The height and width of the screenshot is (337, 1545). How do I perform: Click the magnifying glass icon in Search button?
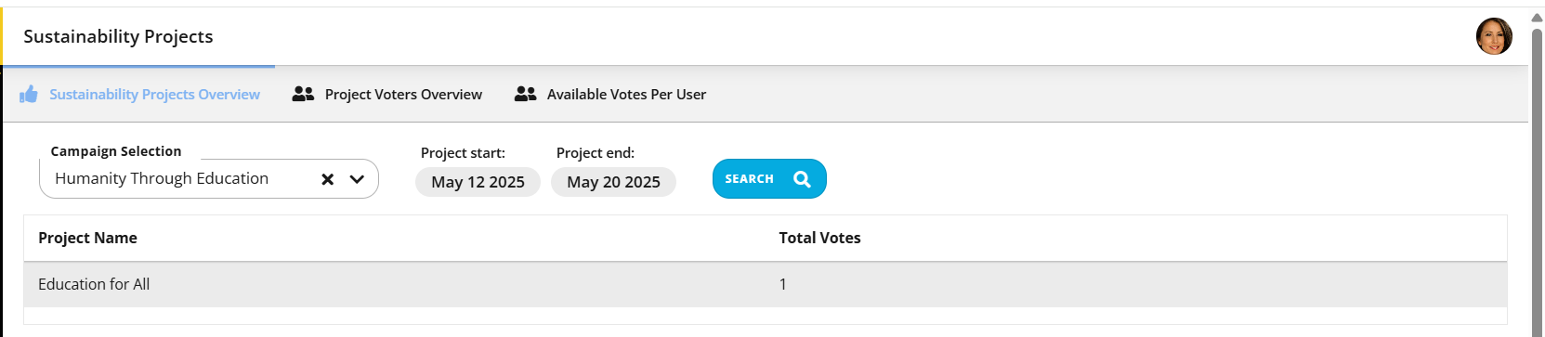point(803,179)
